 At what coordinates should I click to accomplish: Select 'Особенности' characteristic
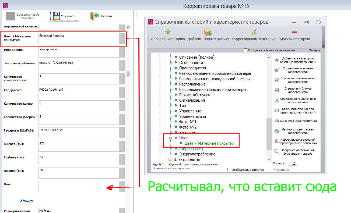pyautogui.click(x=191, y=63)
